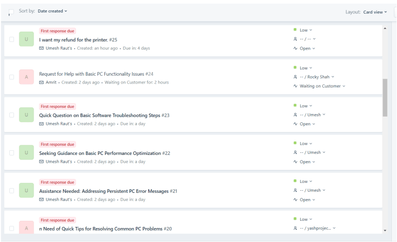Click the agent assignee icon on ticket #25

point(295,39)
